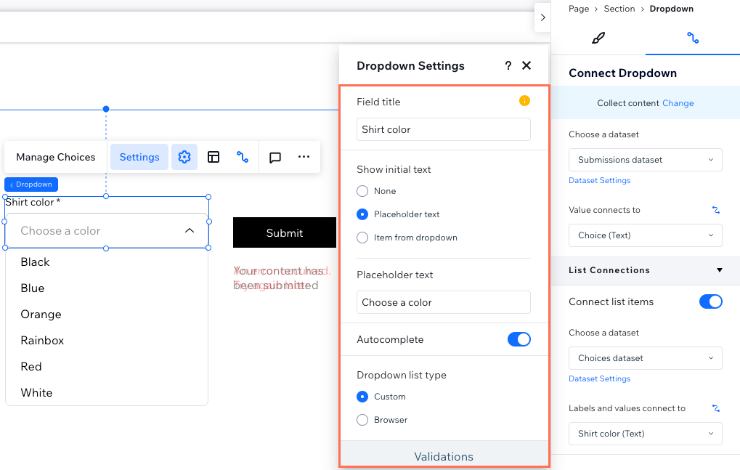740x470 pixels.
Task: Toggle the Autocomplete switch
Action: coord(519,339)
